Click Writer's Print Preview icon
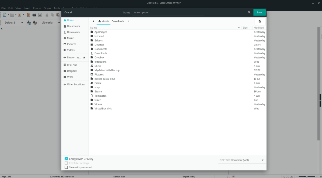Screen dimensions: 322x178 40,15
